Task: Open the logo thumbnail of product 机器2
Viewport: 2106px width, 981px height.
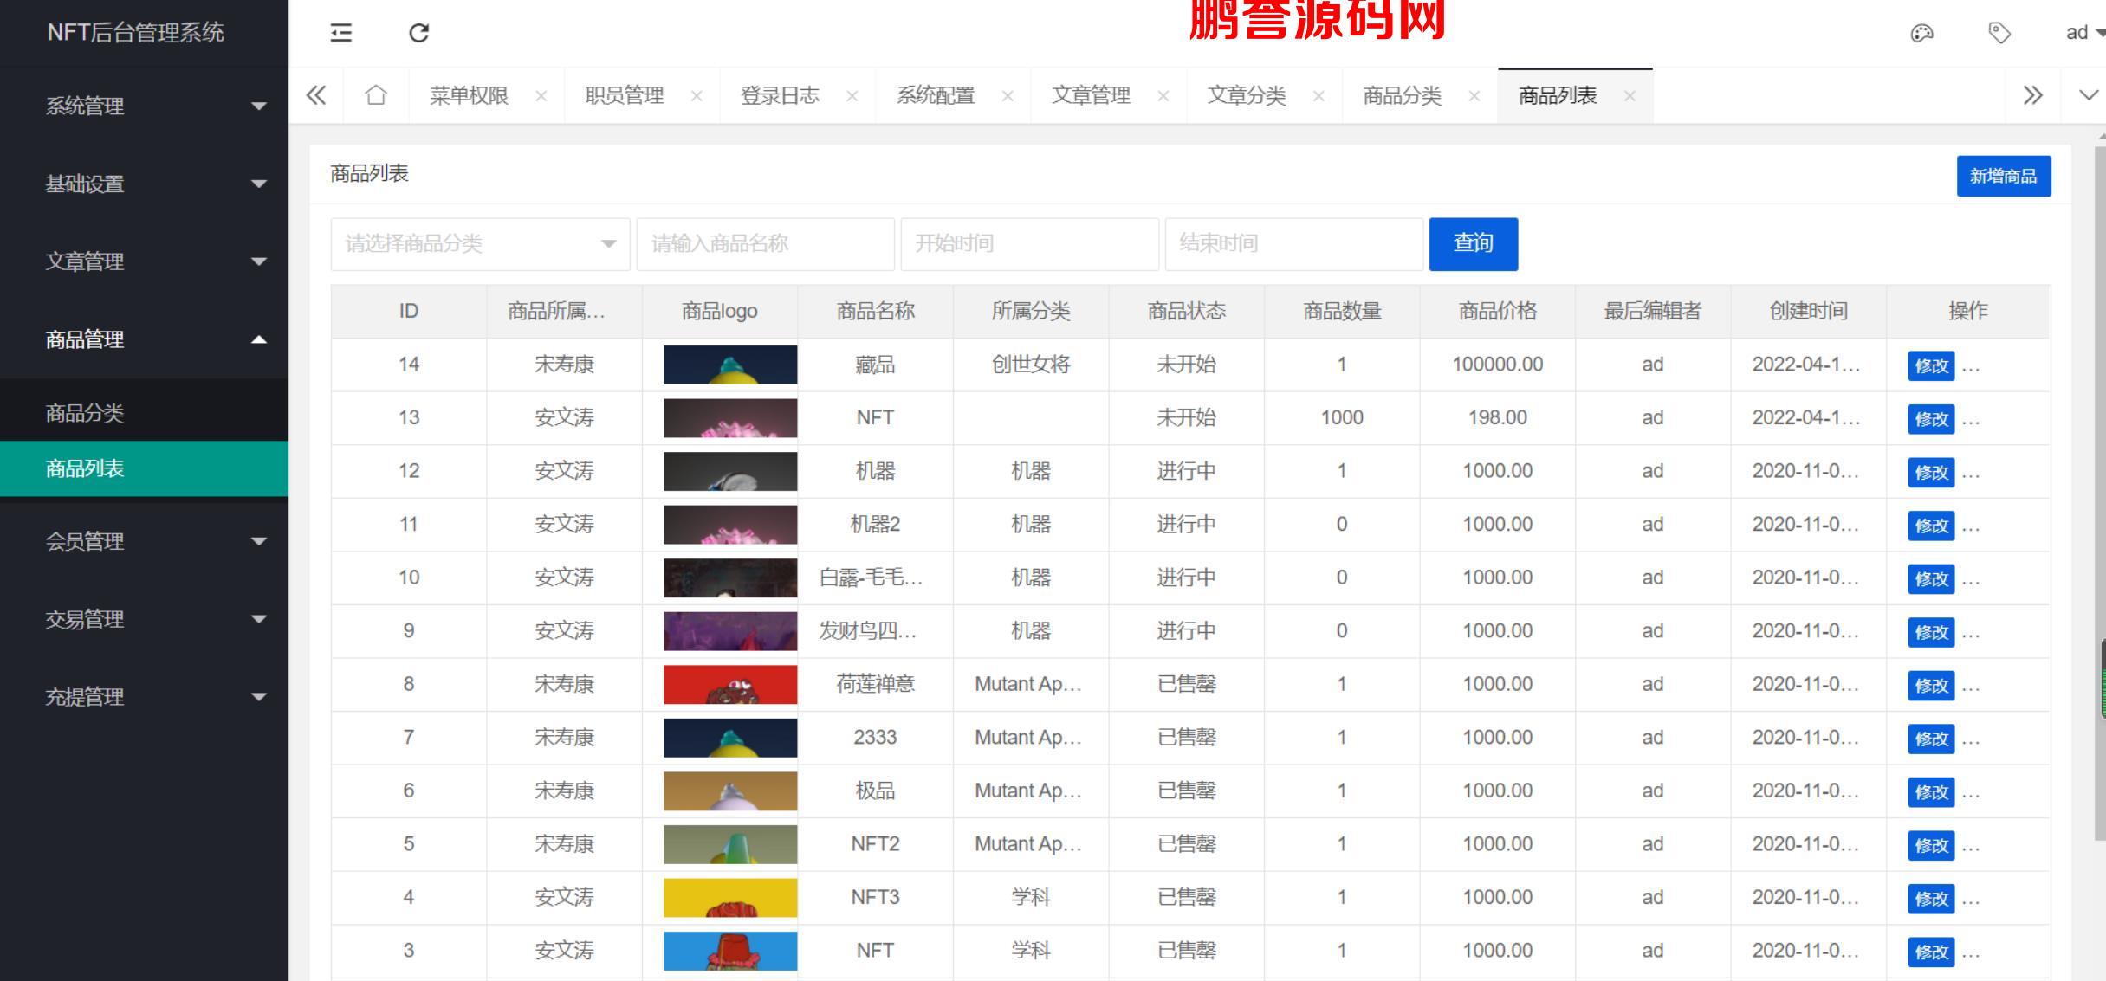Action: (x=730, y=525)
